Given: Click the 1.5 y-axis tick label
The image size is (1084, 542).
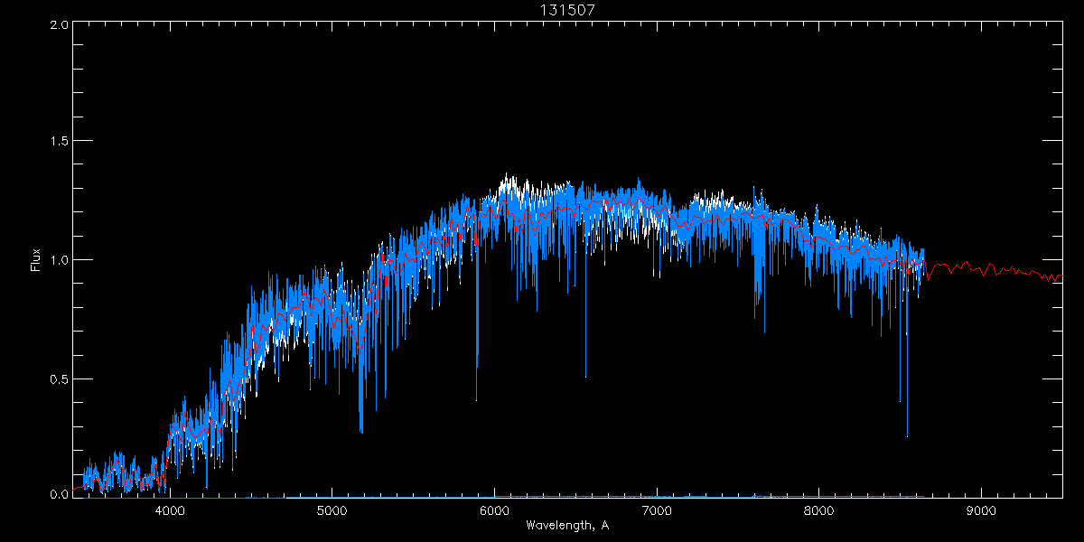Looking at the screenshot, I should (x=58, y=142).
